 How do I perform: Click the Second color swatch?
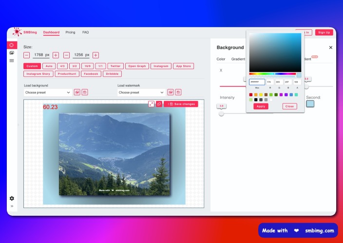point(310,104)
